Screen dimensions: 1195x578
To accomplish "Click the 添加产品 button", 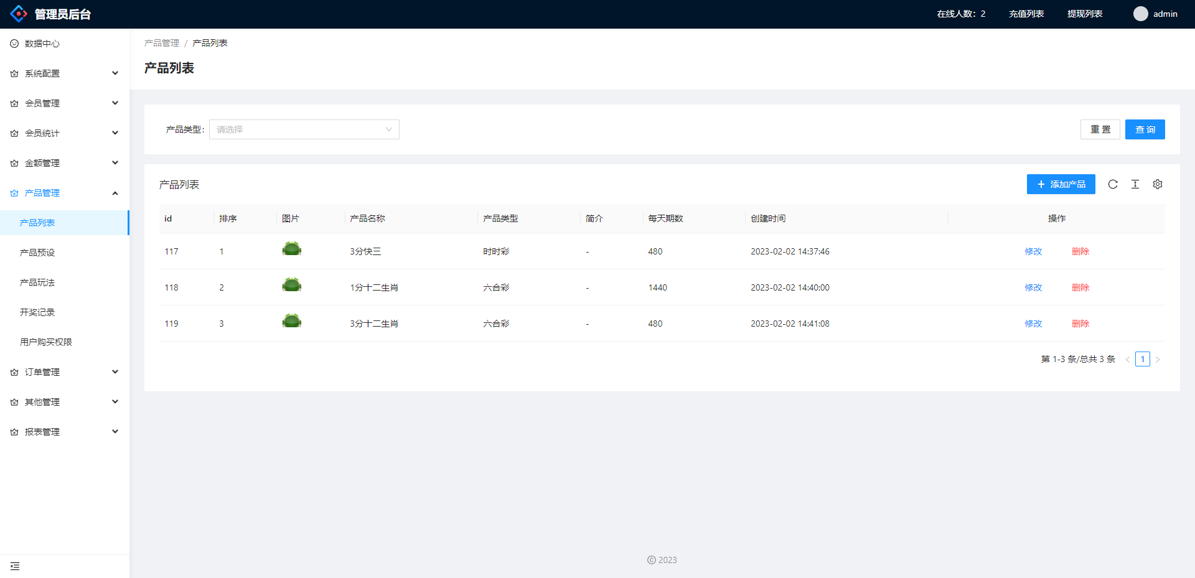I will point(1061,184).
